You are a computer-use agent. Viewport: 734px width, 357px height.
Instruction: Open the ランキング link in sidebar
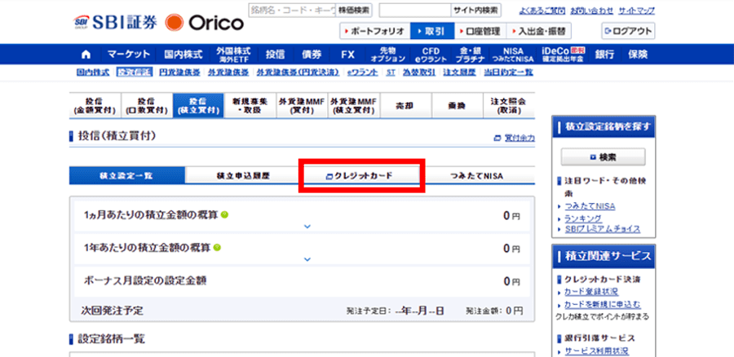pos(583,218)
